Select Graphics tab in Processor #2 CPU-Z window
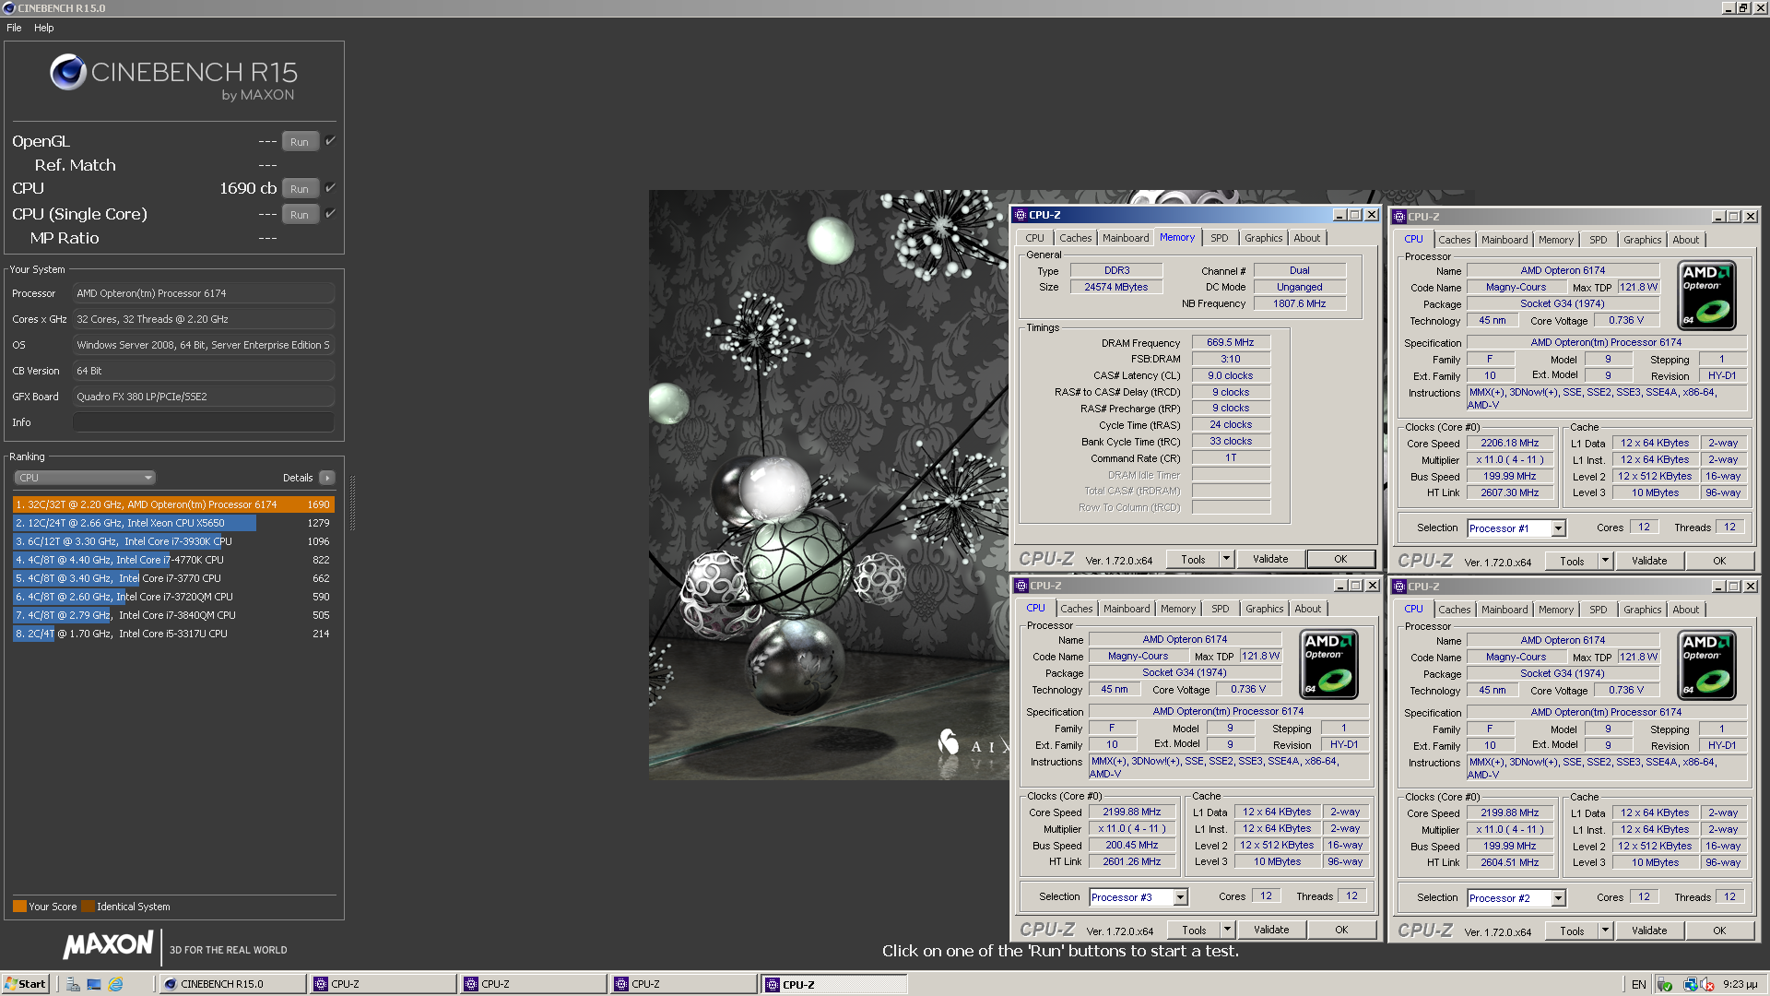 (x=1643, y=610)
